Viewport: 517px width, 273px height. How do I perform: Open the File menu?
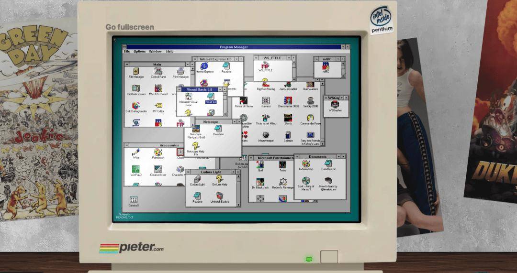point(127,51)
